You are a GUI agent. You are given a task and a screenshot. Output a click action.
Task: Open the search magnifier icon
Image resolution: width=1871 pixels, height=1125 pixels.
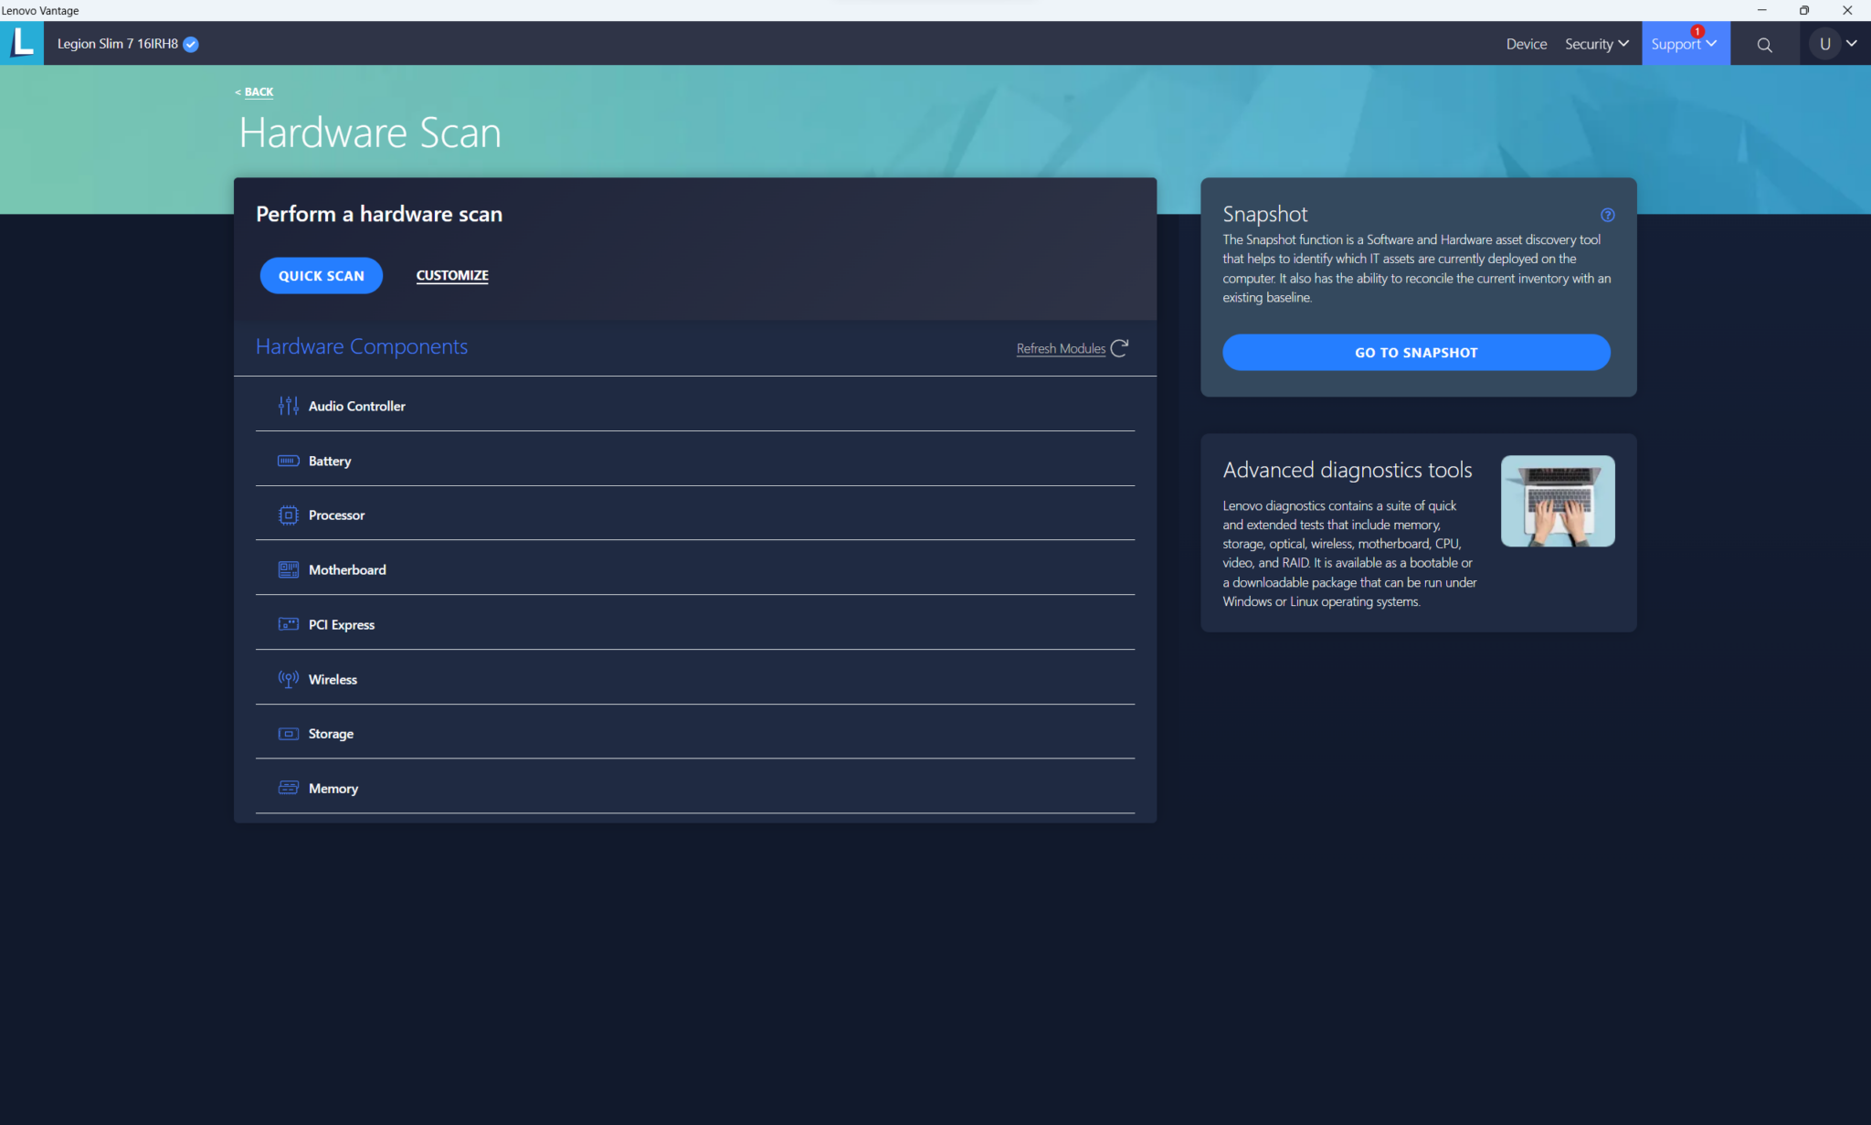tap(1764, 45)
